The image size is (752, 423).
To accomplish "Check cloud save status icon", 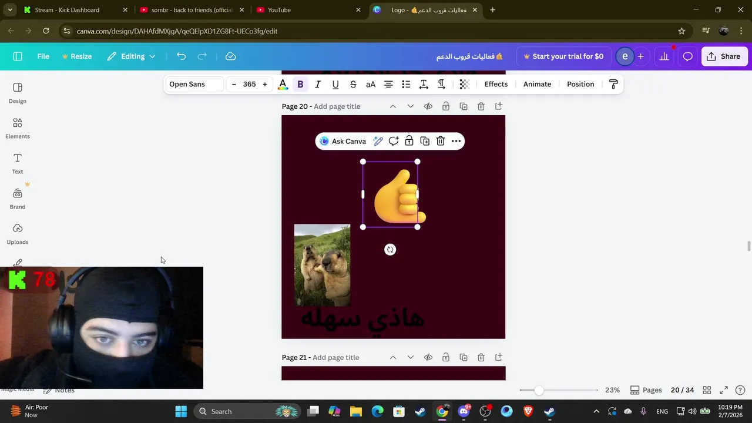I will tap(231, 56).
